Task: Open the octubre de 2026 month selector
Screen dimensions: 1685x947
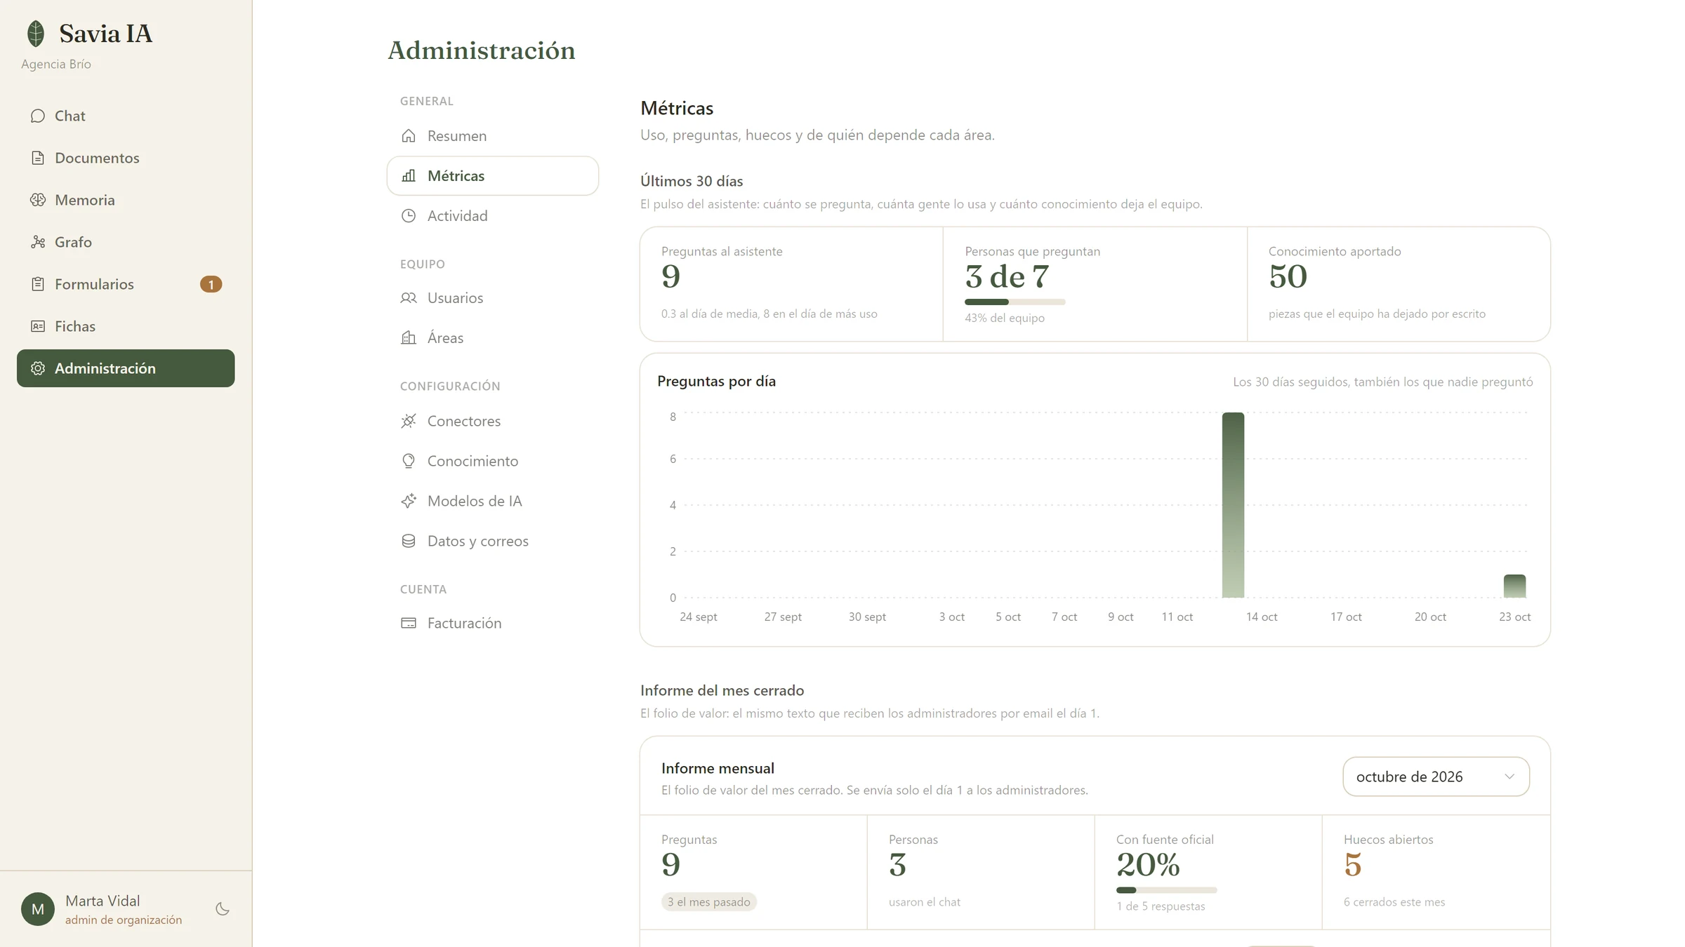Action: point(1436,777)
